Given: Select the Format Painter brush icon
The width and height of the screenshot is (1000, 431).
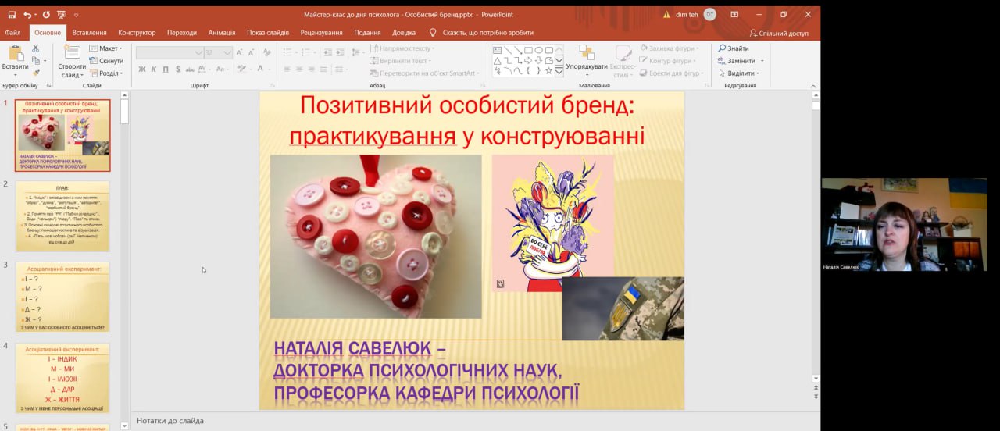Looking at the screenshot, I should click(x=36, y=73).
